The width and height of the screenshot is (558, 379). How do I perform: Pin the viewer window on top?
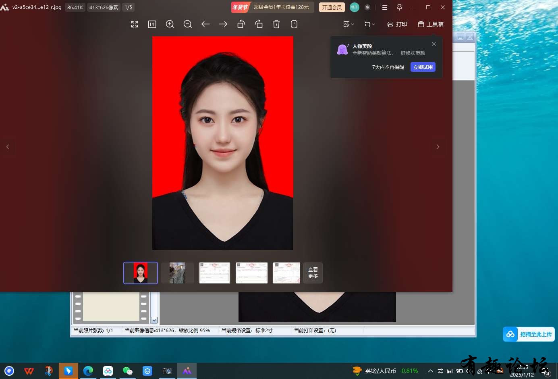click(399, 7)
